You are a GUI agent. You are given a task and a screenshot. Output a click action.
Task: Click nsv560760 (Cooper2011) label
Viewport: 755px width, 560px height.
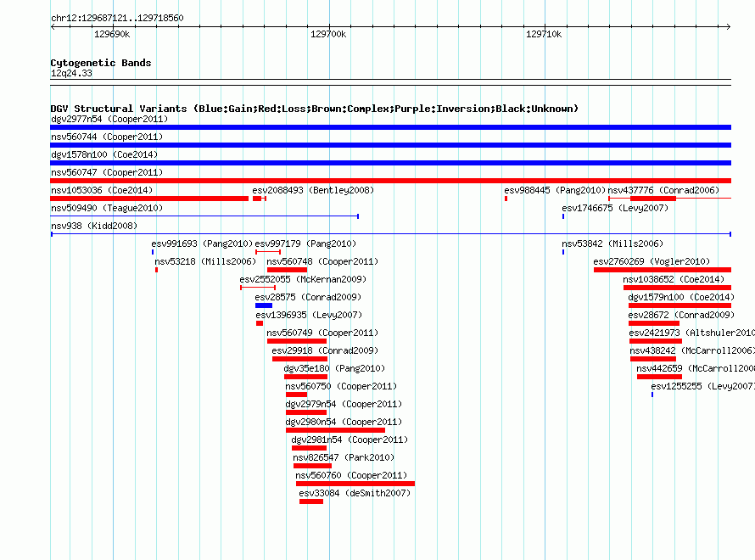[x=351, y=475]
